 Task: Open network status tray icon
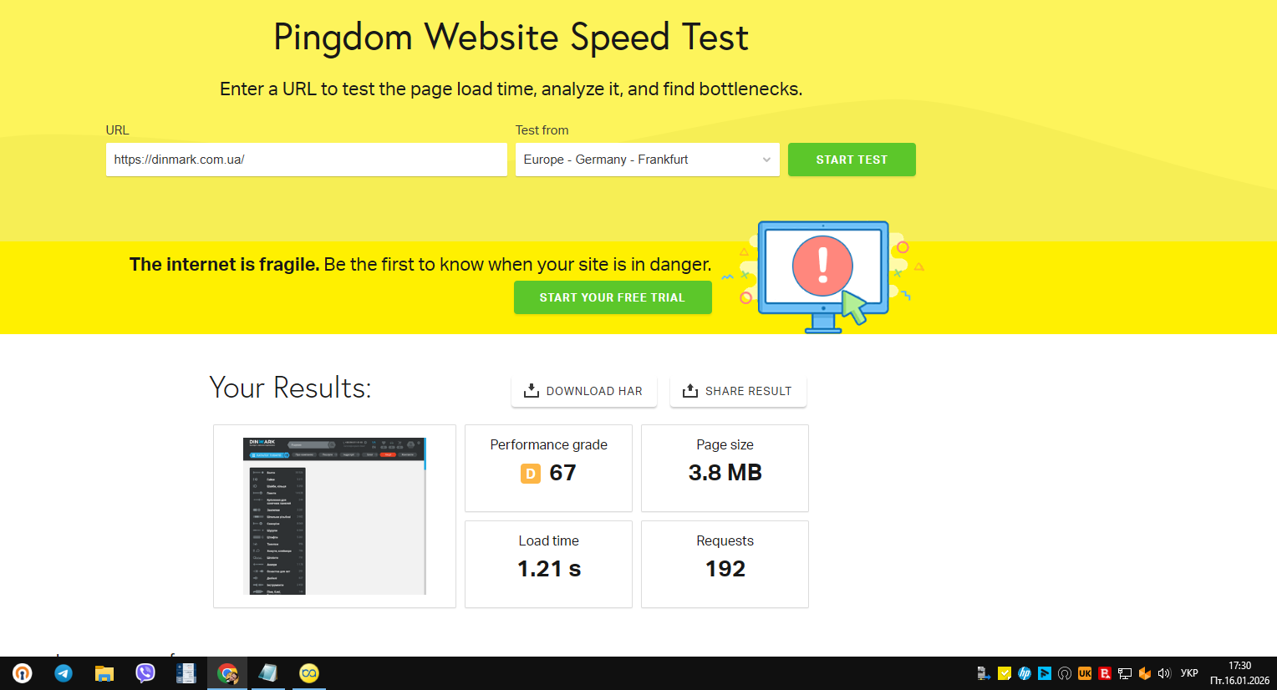coord(1125,673)
